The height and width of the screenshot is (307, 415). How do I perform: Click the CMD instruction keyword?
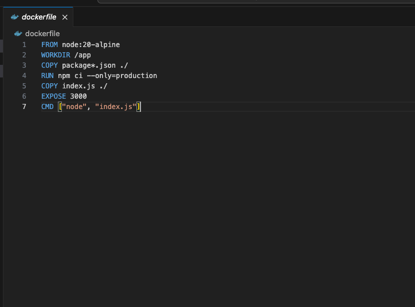(48, 107)
